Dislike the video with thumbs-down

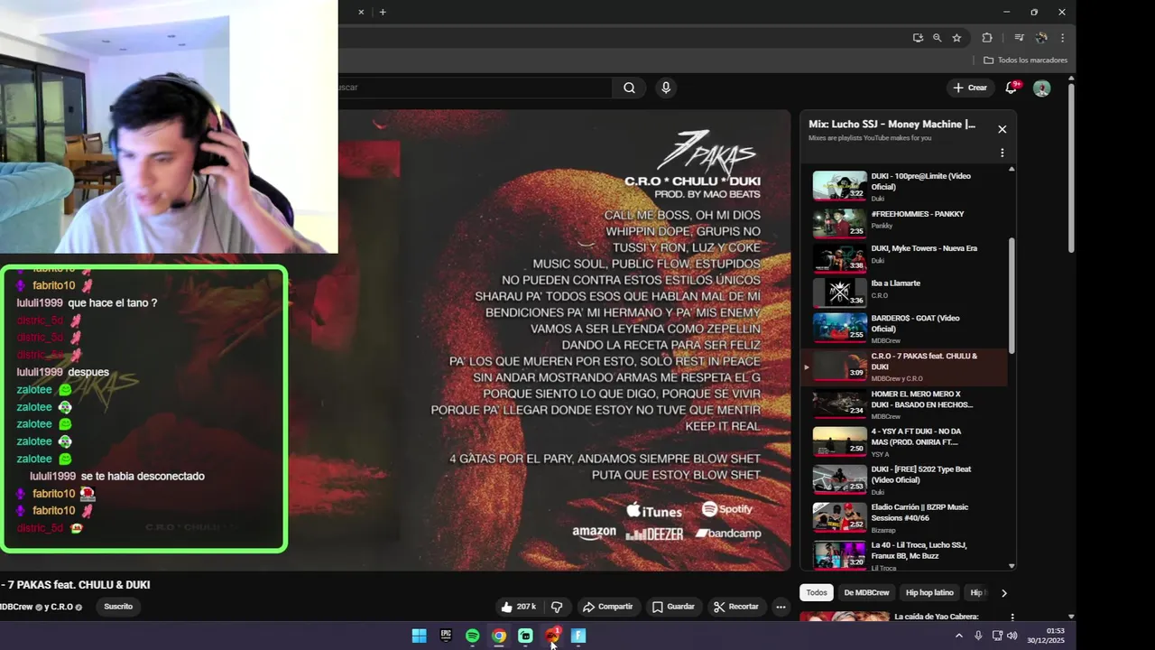[x=557, y=607]
